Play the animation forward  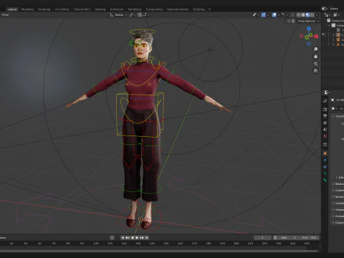[137, 238]
